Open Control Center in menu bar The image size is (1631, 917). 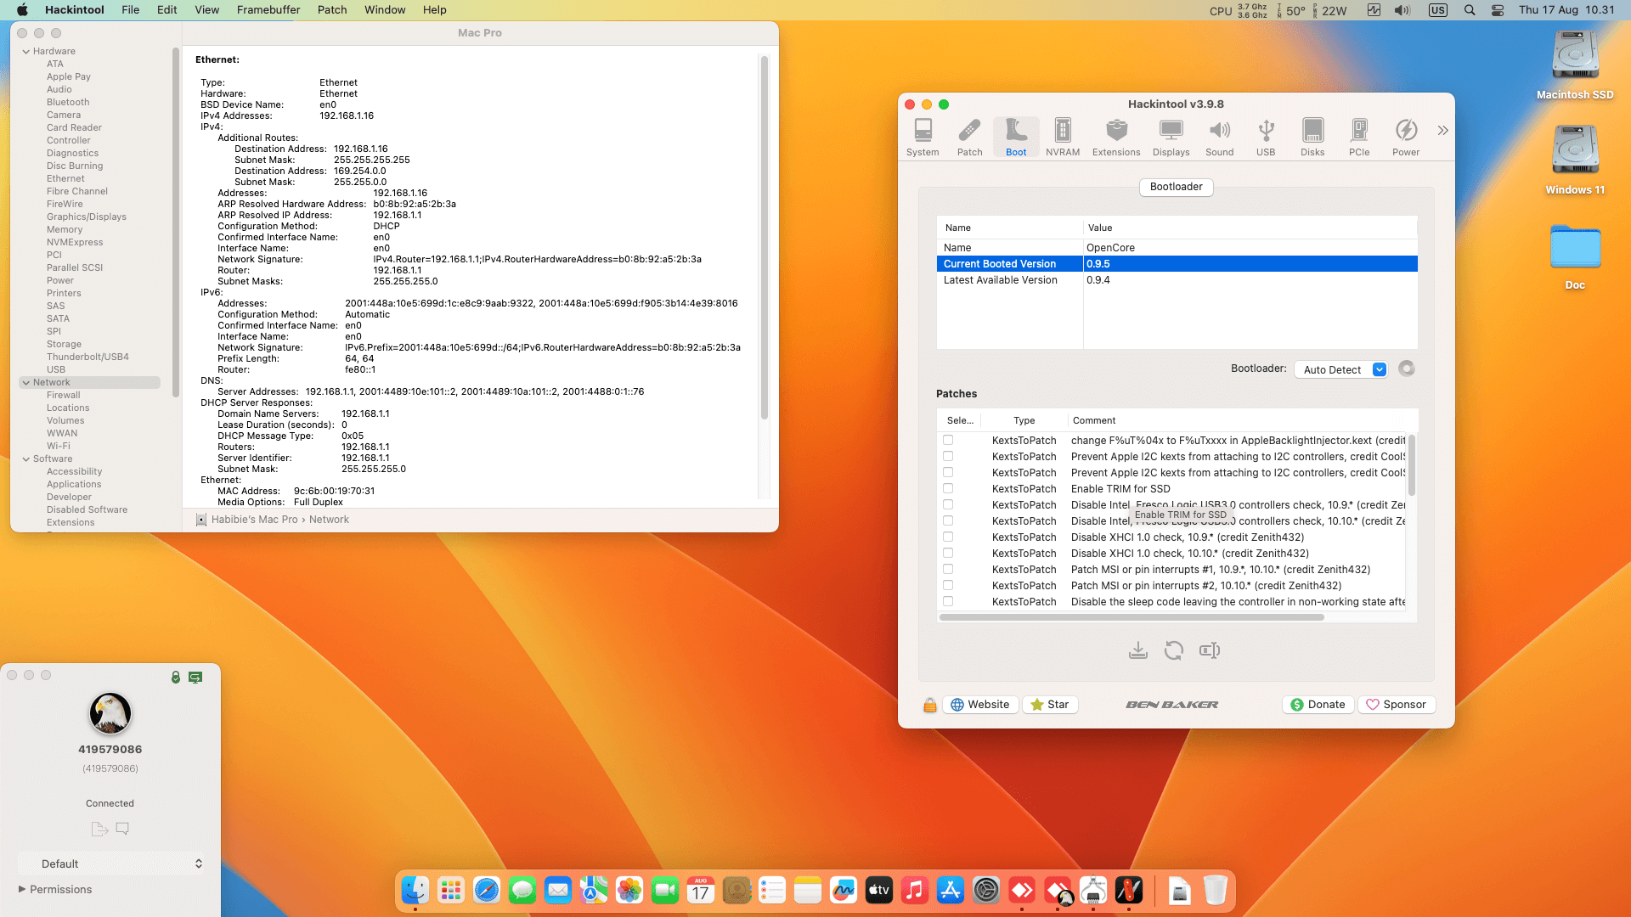(1498, 10)
